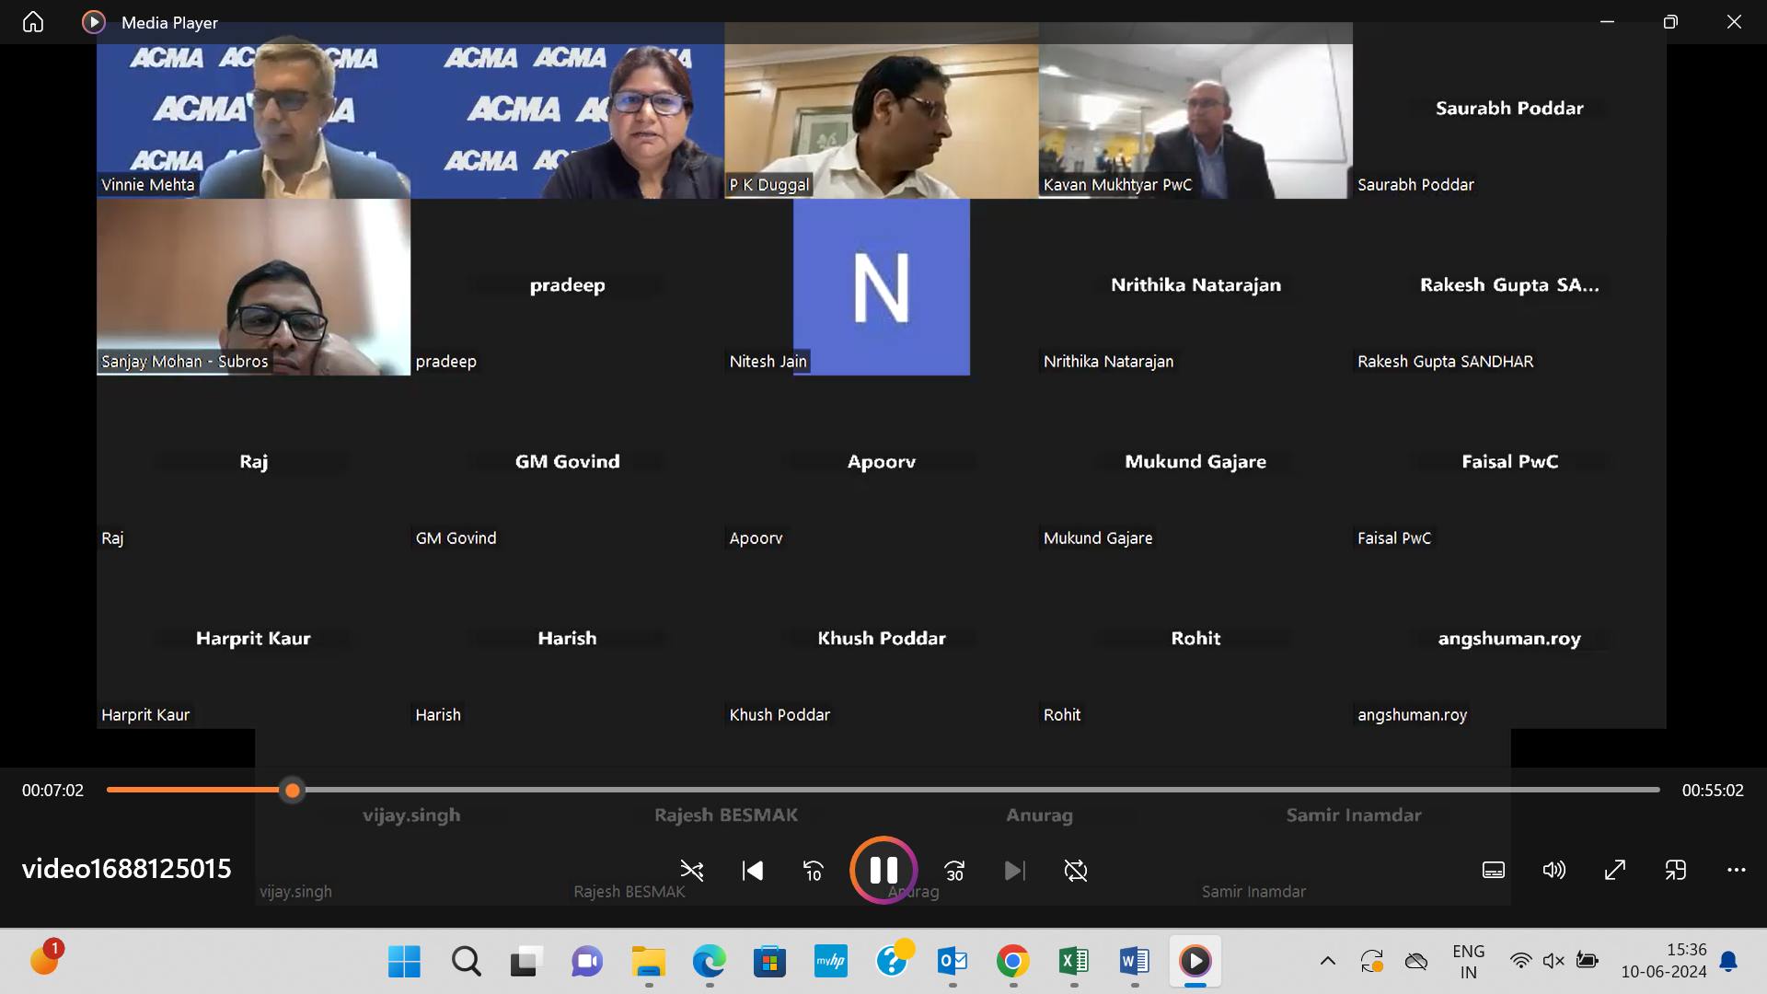This screenshot has width=1767, height=994.
Task: Toggle shuffle playback
Action: pos(691,870)
